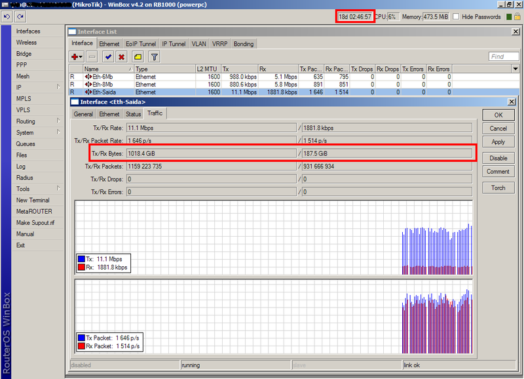Click the Eth-8Mb interface icon
The height and width of the screenshot is (379, 524).
coord(88,85)
